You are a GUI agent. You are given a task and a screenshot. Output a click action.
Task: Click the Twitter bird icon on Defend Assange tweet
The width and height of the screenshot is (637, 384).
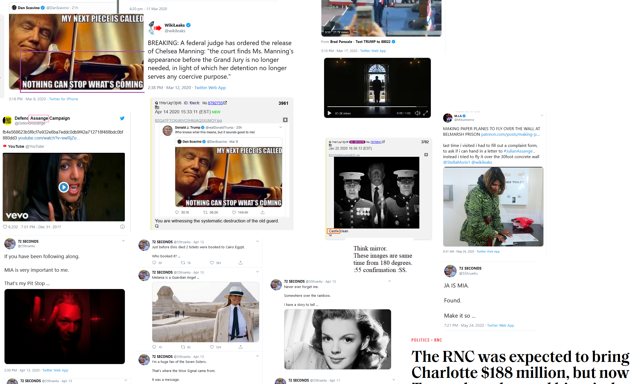click(122, 118)
